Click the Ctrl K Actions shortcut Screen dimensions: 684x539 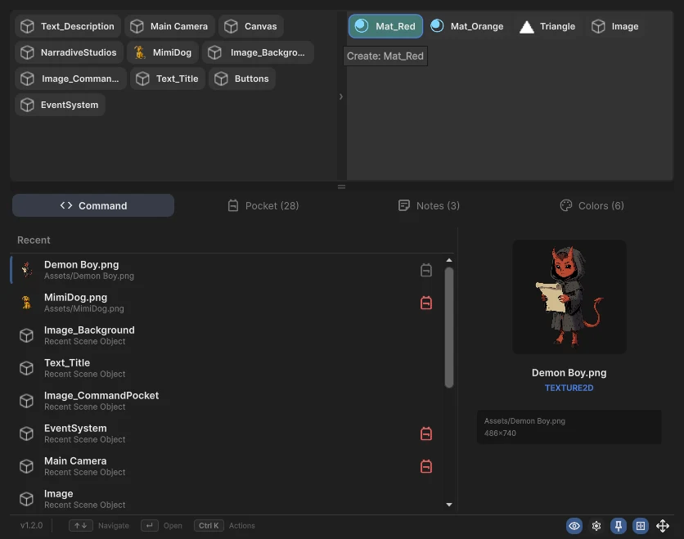(225, 525)
